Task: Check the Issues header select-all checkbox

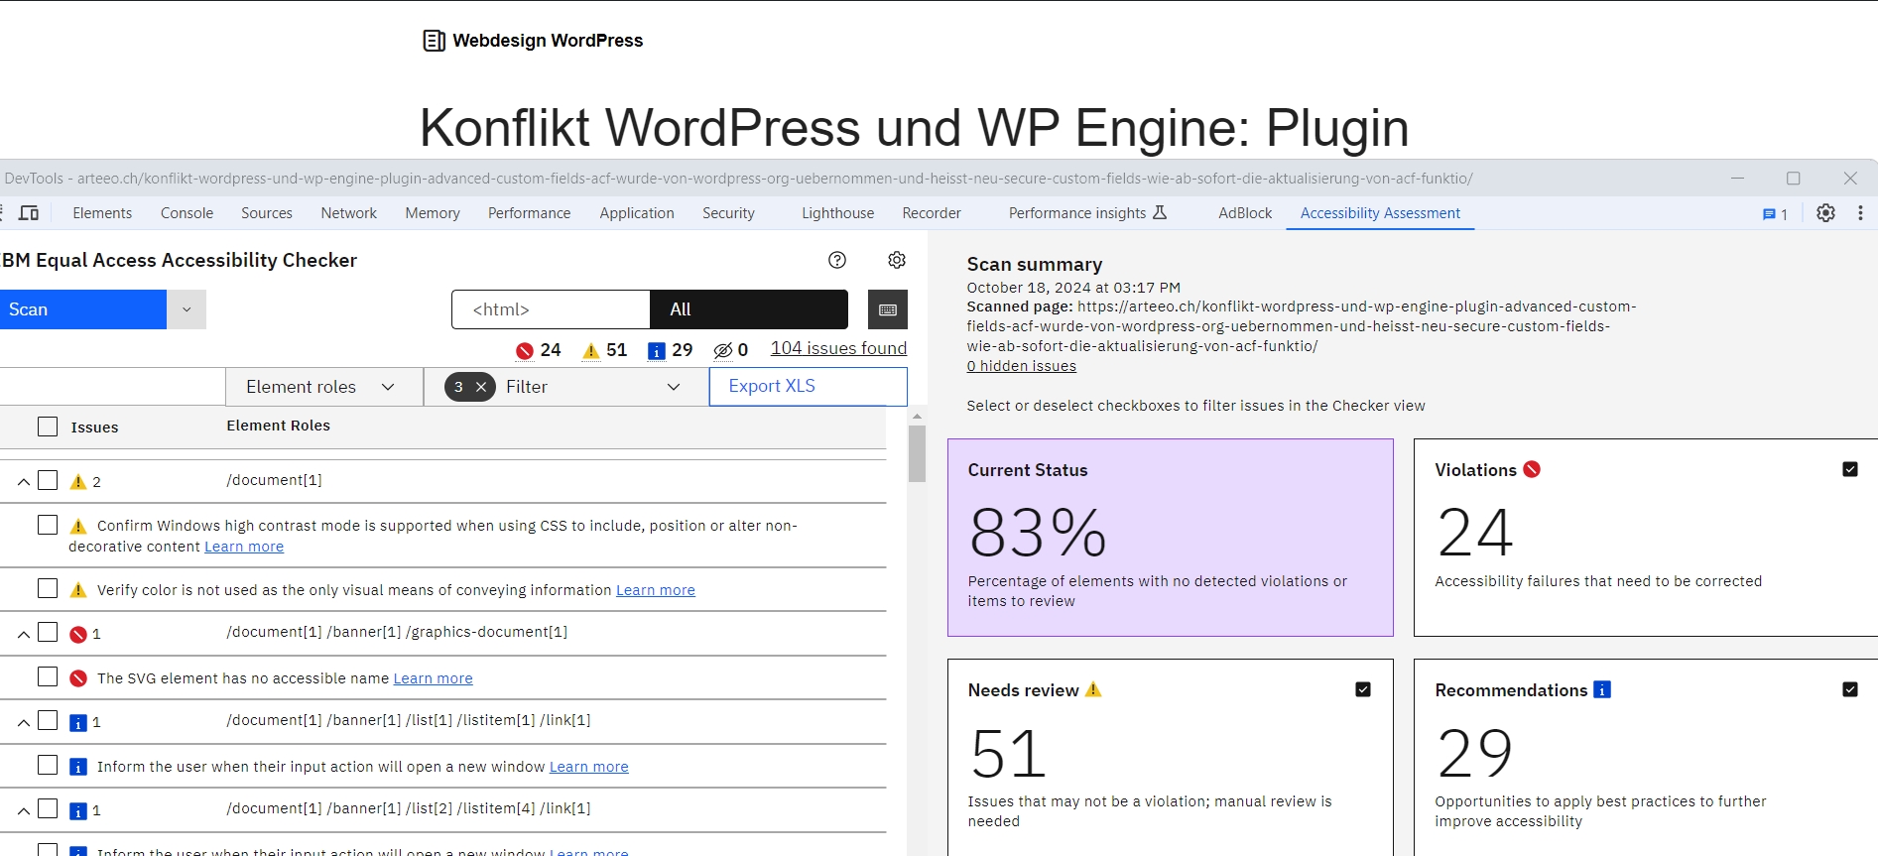Action: coord(48,427)
